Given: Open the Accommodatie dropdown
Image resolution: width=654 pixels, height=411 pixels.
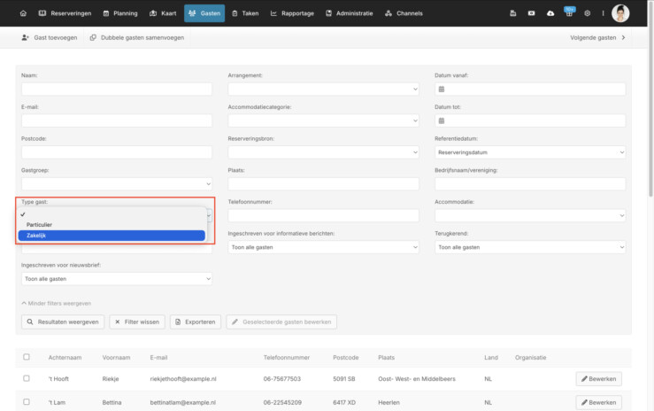Looking at the screenshot, I should click(530, 216).
